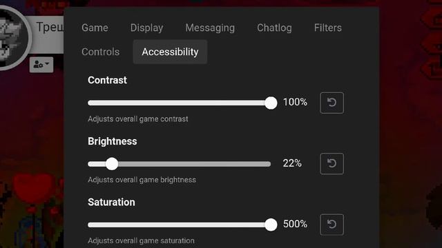Click the active Accessibility tab
Viewport: 442px width, 248px height.
[170, 52]
